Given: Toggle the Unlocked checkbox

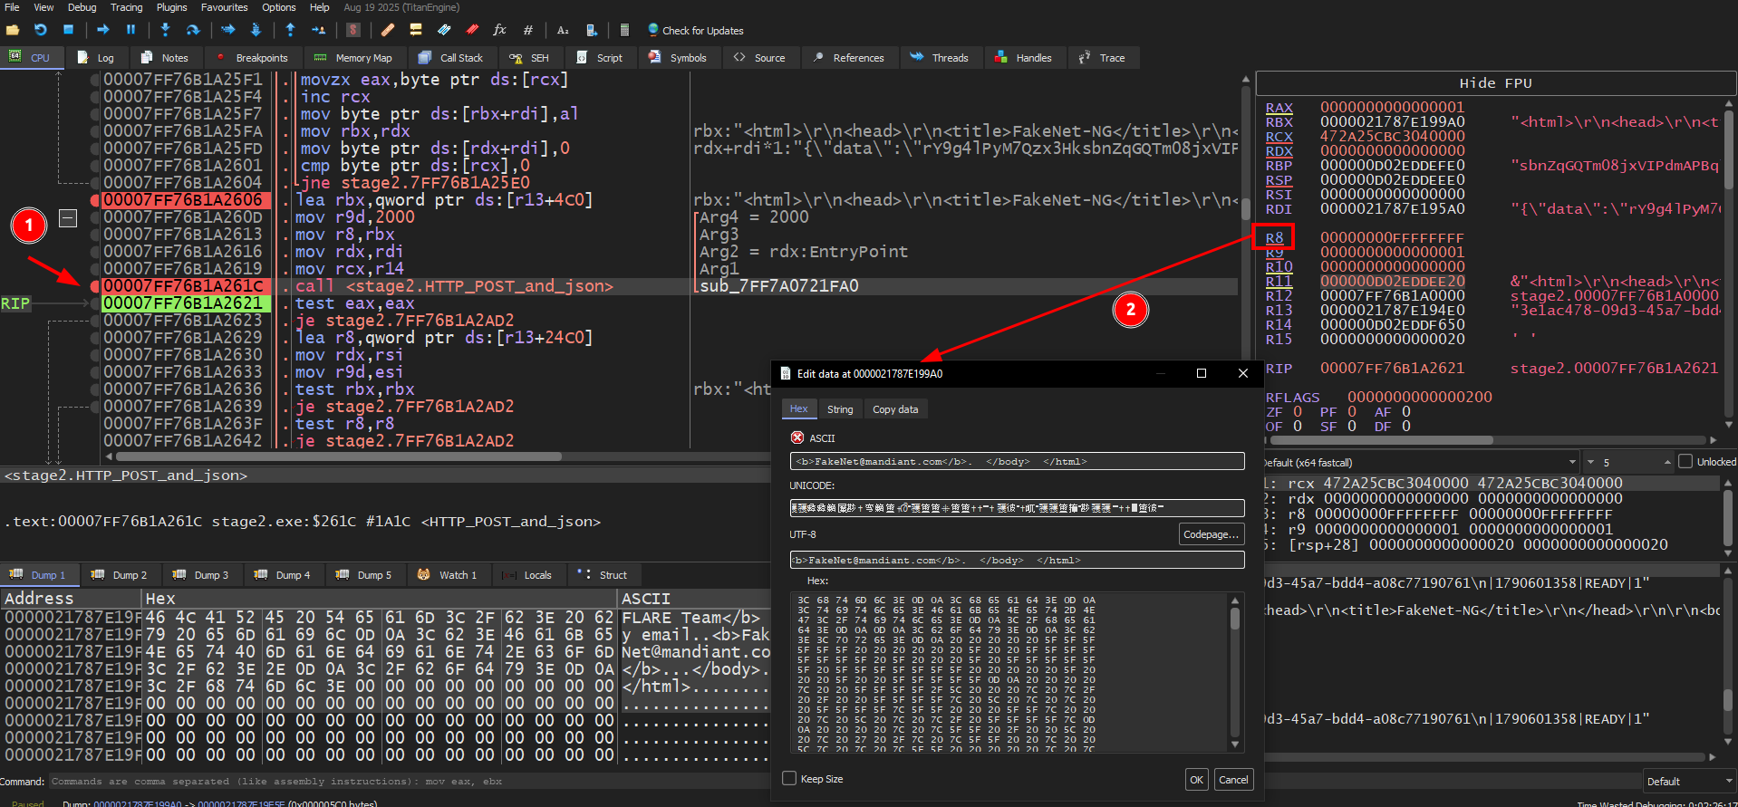Looking at the screenshot, I should (1685, 461).
